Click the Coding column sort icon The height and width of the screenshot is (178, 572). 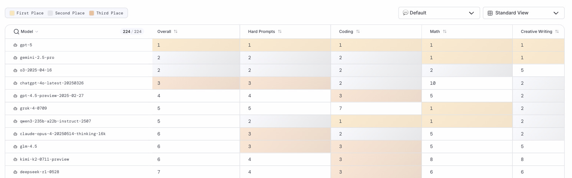click(x=358, y=31)
